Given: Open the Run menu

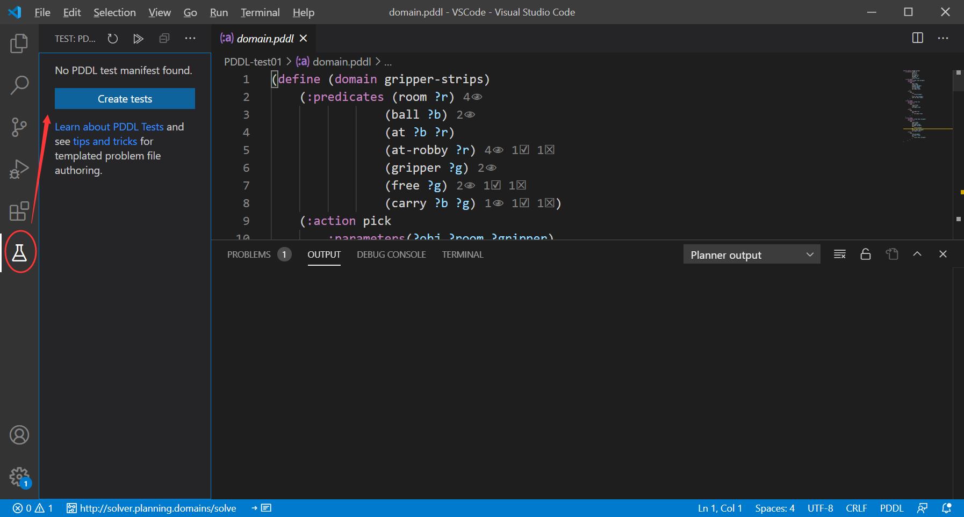Looking at the screenshot, I should pyautogui.click(x=219, y=12).
